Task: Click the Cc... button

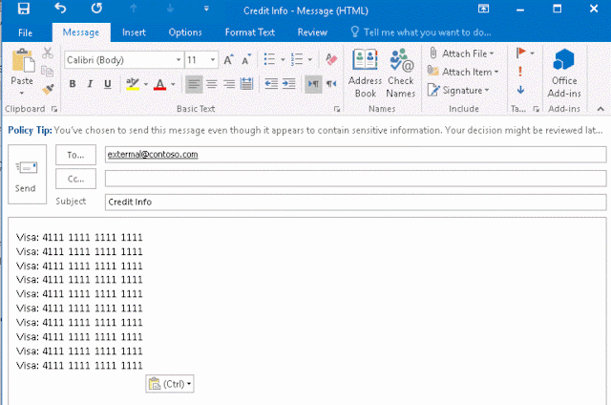Action: 75,179
